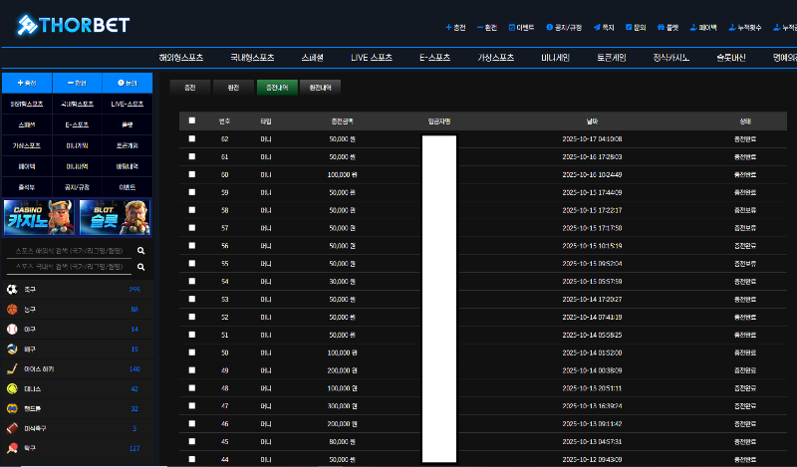Click the blue 충전 button in sidebar

[x=27, y=83]
